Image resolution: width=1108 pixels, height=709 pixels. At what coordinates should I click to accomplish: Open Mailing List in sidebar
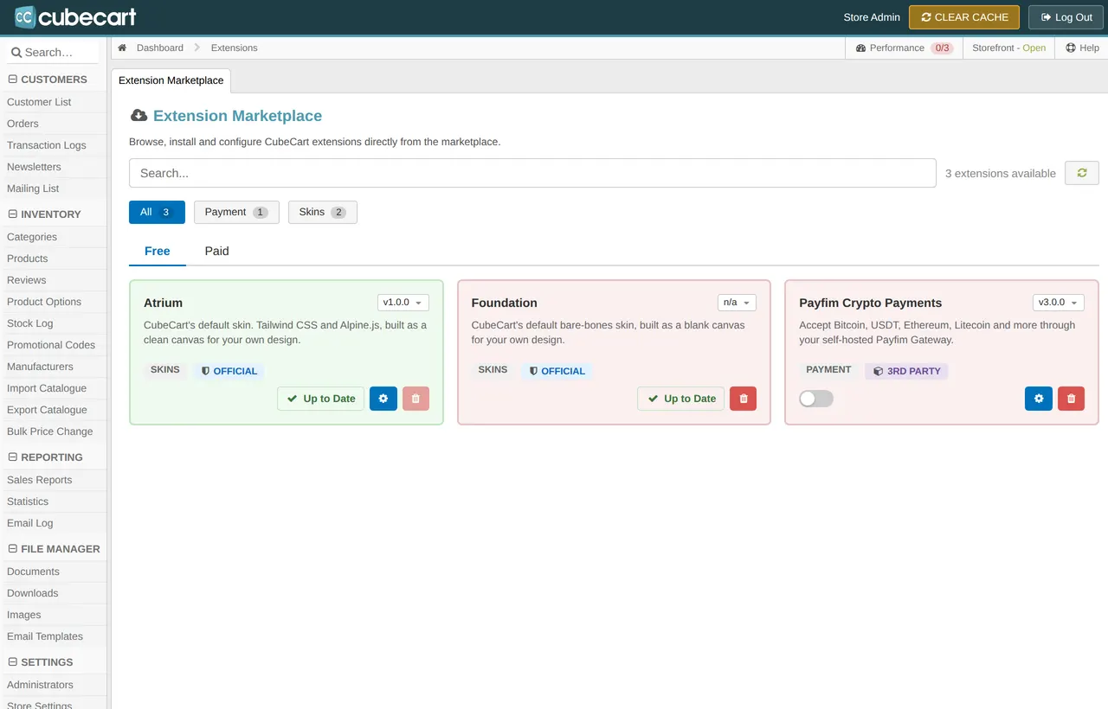point(33,188)
